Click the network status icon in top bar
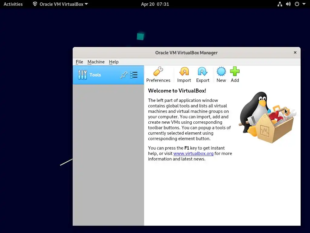Screen dimensions: 310x233 280,4
